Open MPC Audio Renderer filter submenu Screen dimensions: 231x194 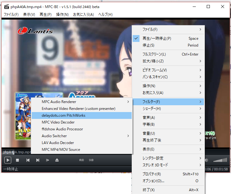click(x=82, y=102)
